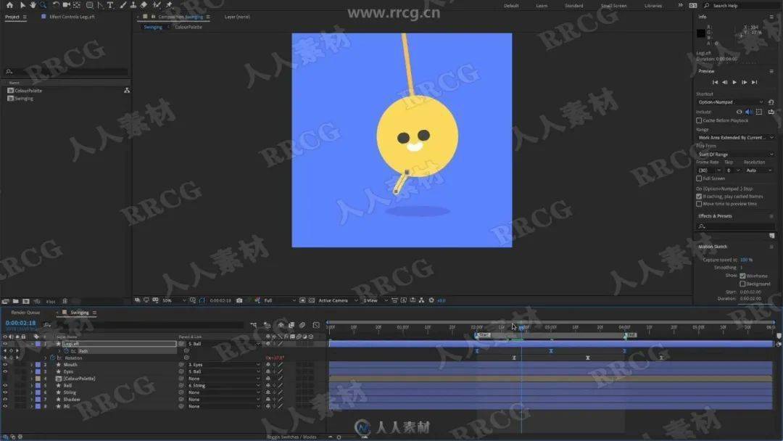Select the Zoom tool in toolbar
The image size is (783, 441).
pos(41,5)
